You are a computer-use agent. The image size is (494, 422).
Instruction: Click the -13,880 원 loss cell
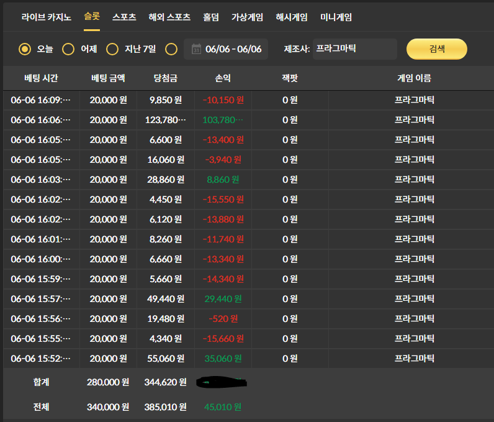coord(223,219)
